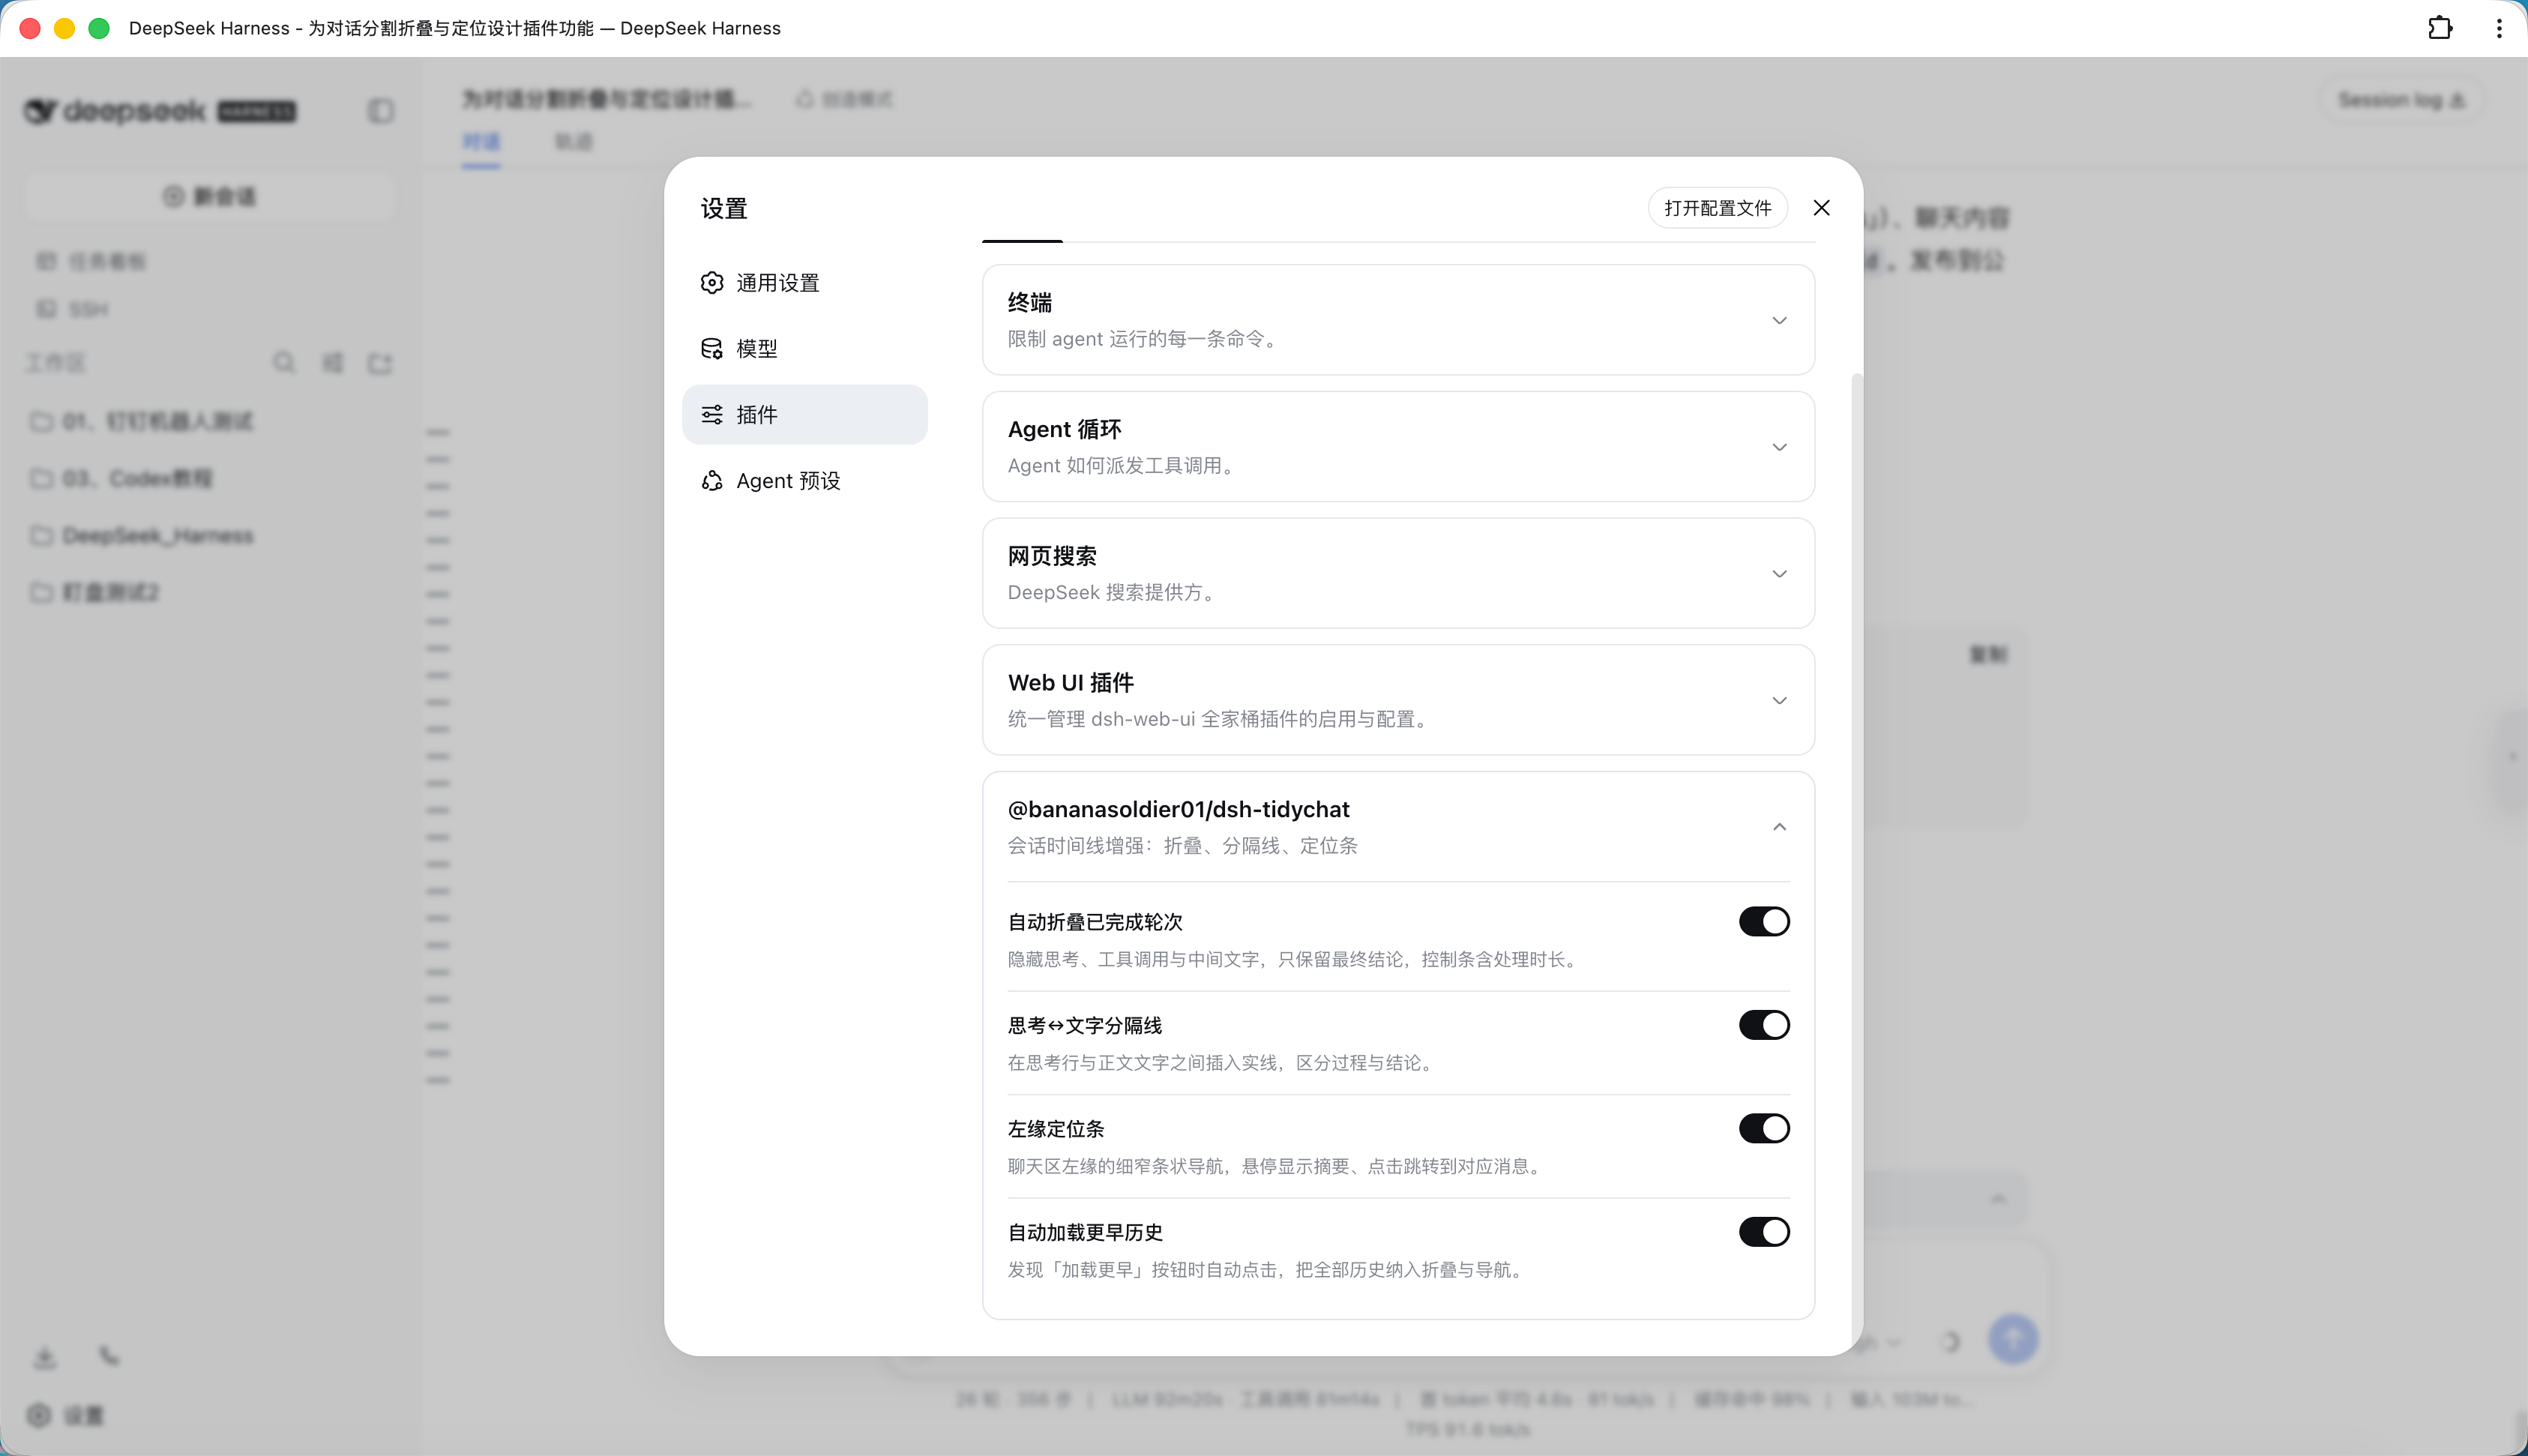The image size is (2528, 1456).
Task: Click the moon icon near the send button
Action: coord(1949,1342)
